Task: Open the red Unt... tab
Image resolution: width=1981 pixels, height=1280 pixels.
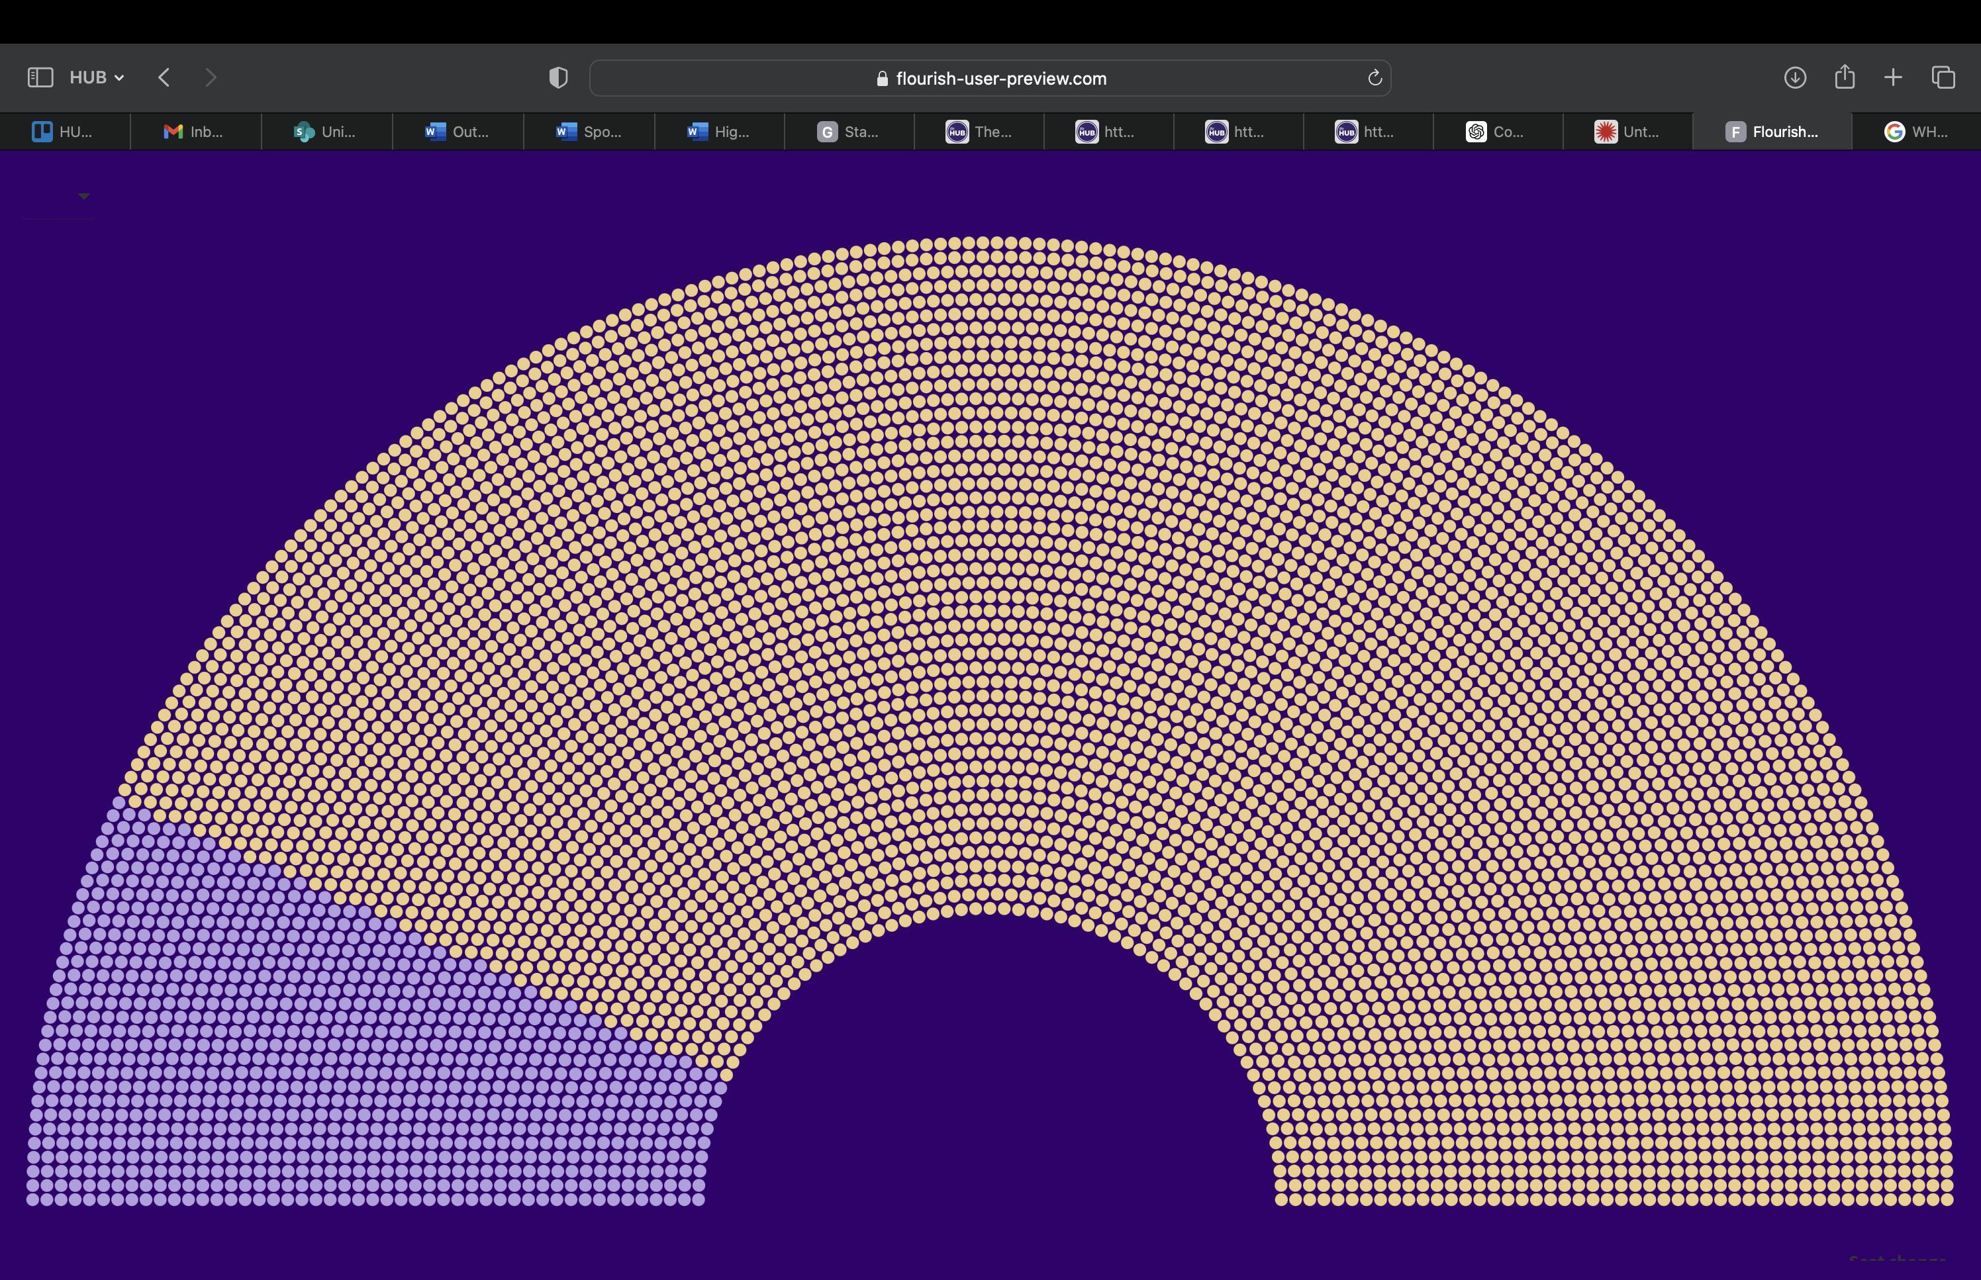Action: [x=1627, y=132]
